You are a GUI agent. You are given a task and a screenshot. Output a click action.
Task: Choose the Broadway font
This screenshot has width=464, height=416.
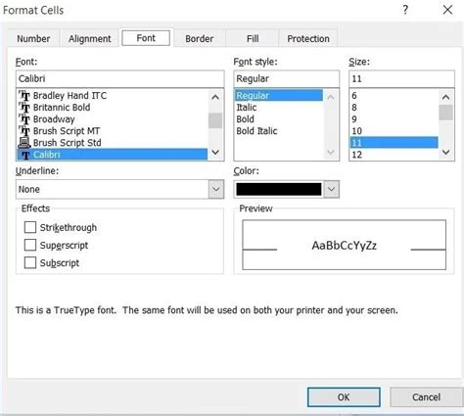54,119
